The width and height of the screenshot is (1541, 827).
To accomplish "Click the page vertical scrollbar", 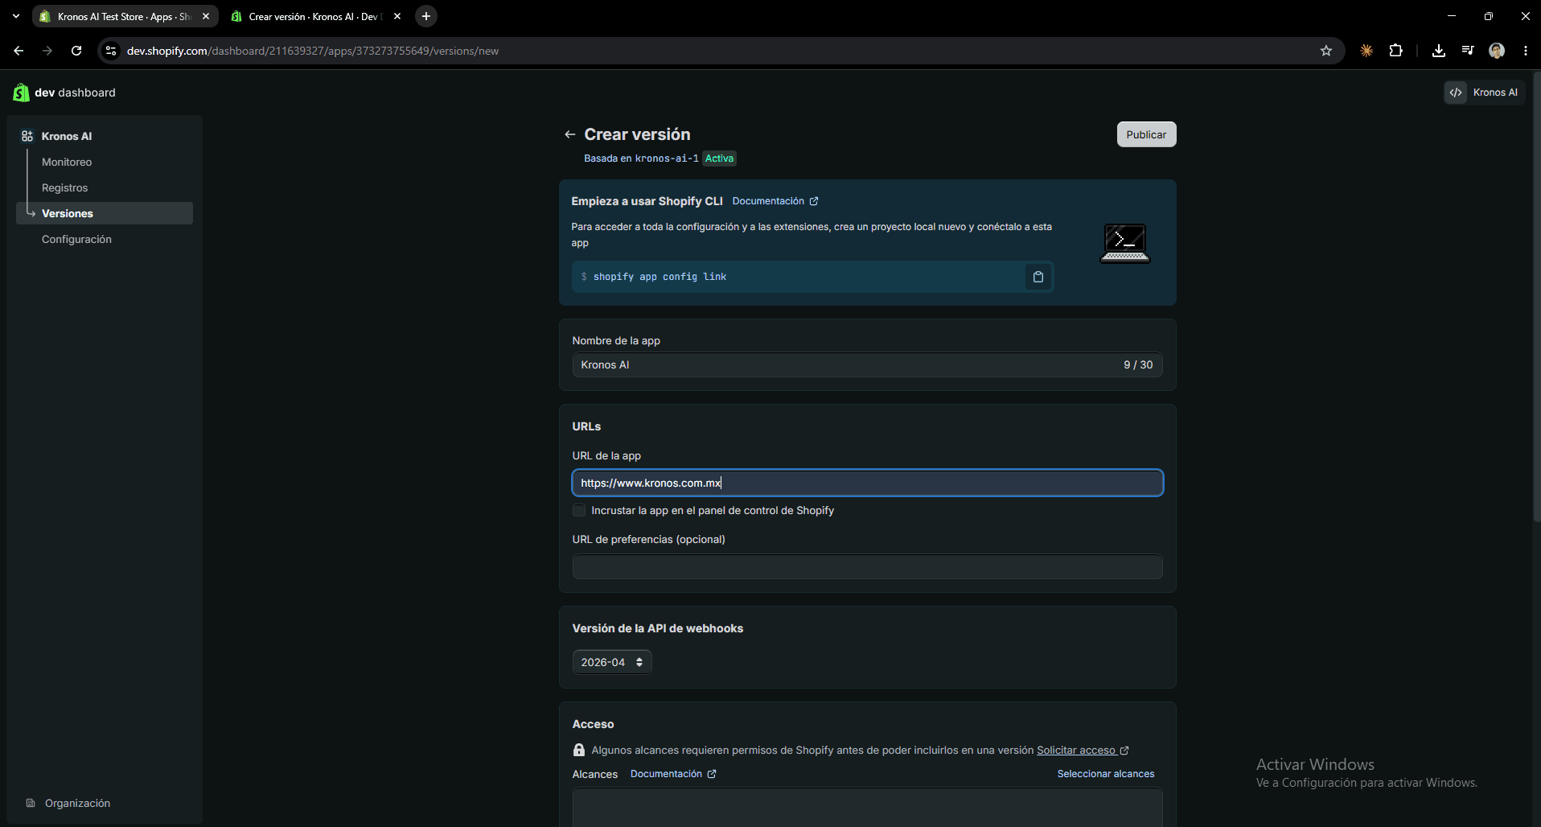I will tap(1537, 298).
